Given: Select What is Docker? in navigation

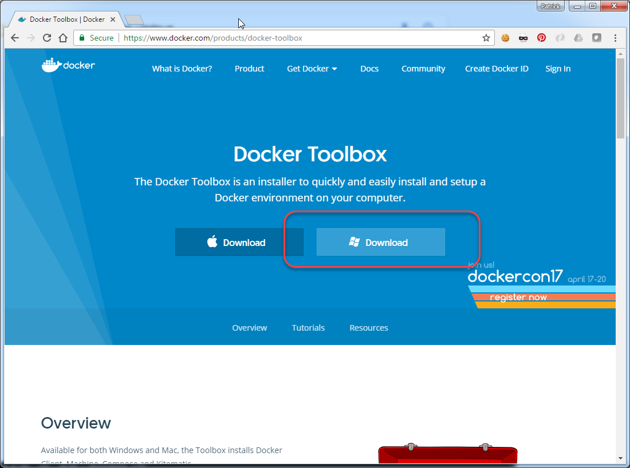Looking at the screenshot, I should tap(182, 69).
